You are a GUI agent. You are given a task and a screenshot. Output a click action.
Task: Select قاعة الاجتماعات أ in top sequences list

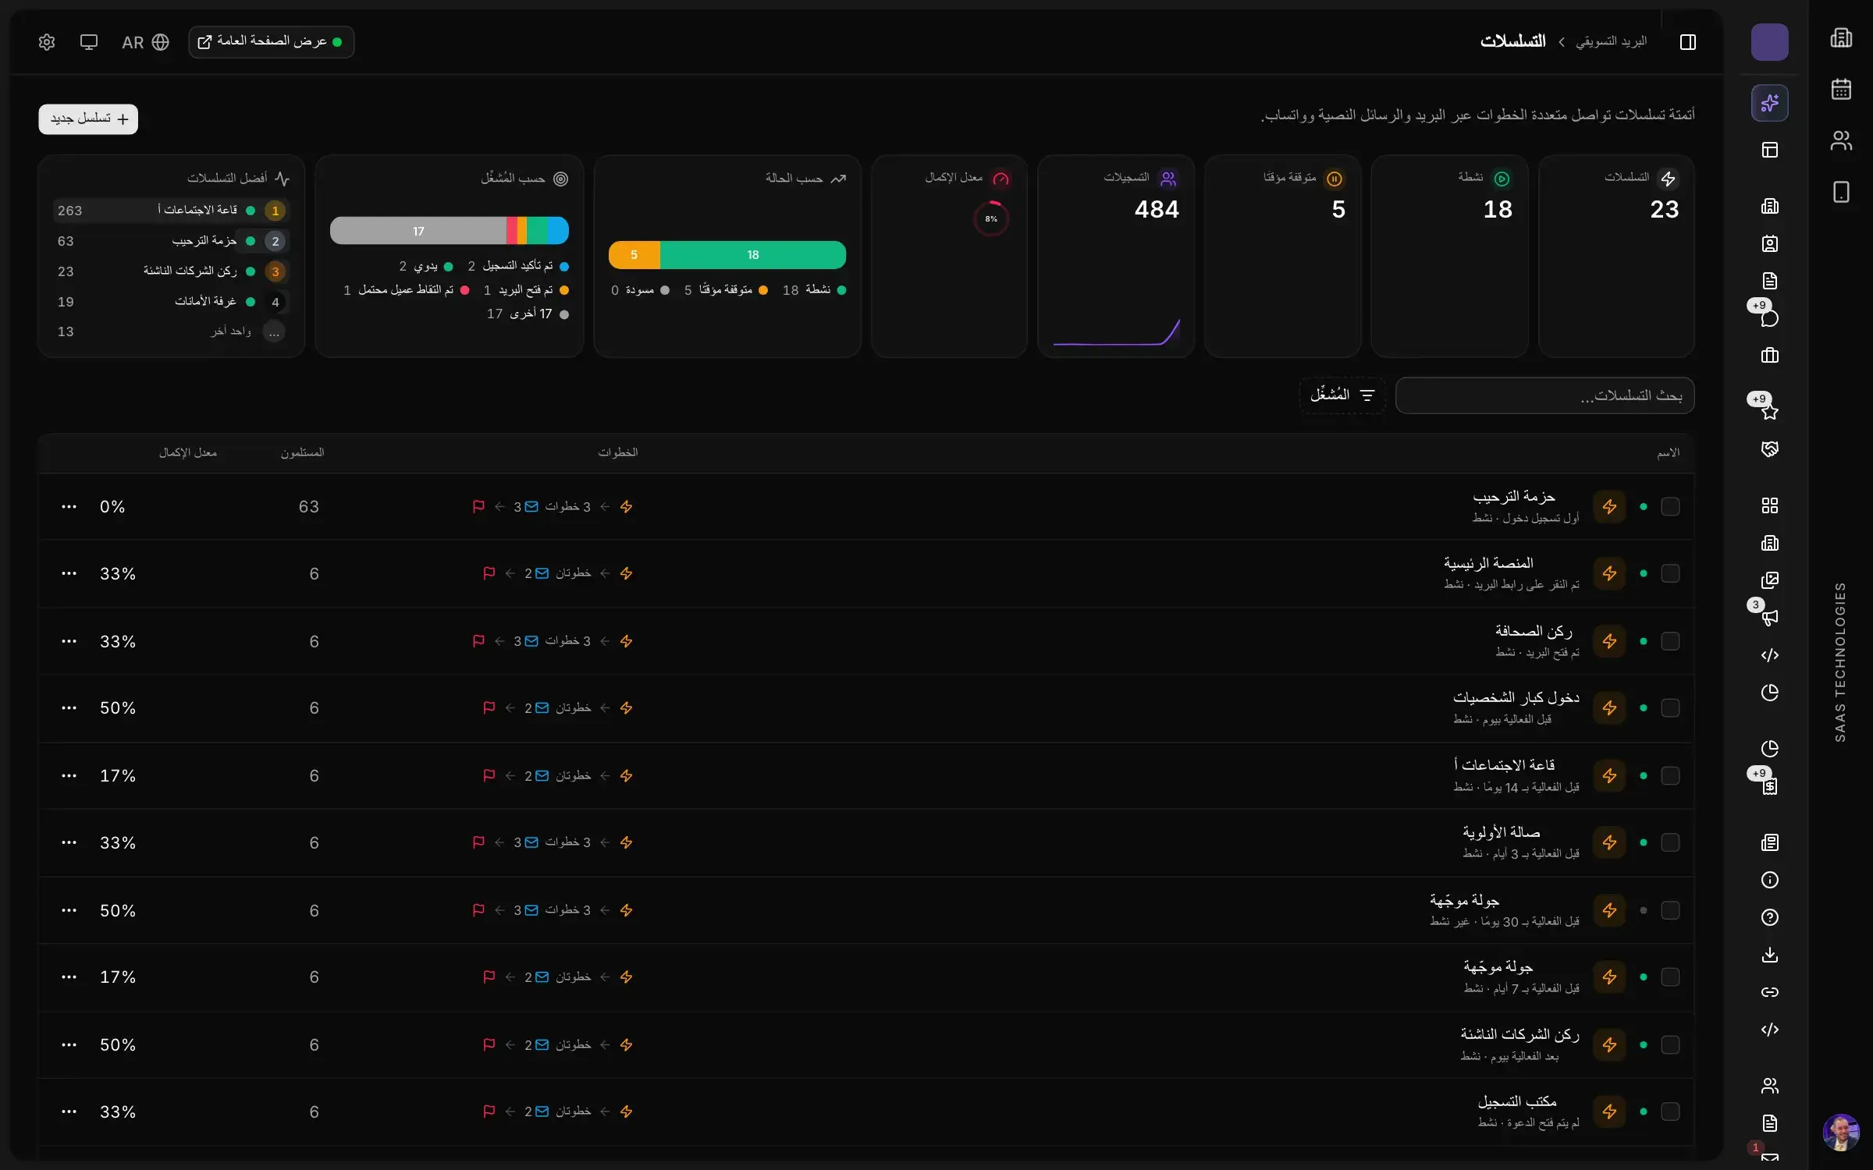[x=171, y=211]
